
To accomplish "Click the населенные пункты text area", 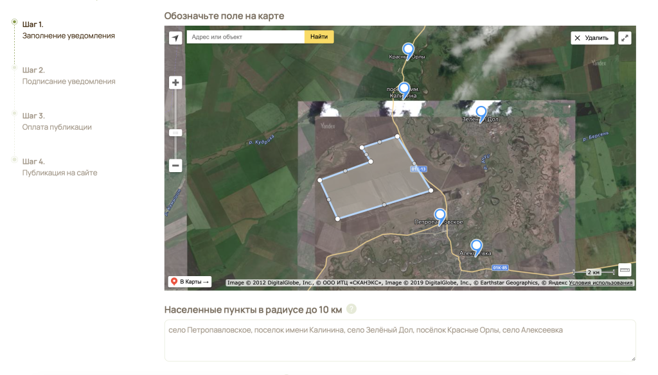I will click(x=400, y=340).
